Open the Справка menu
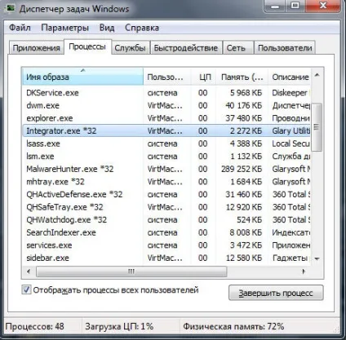Image resolution: width=346 pixels, height=340 pixels. pyautogui.click(x=142, y=28)
